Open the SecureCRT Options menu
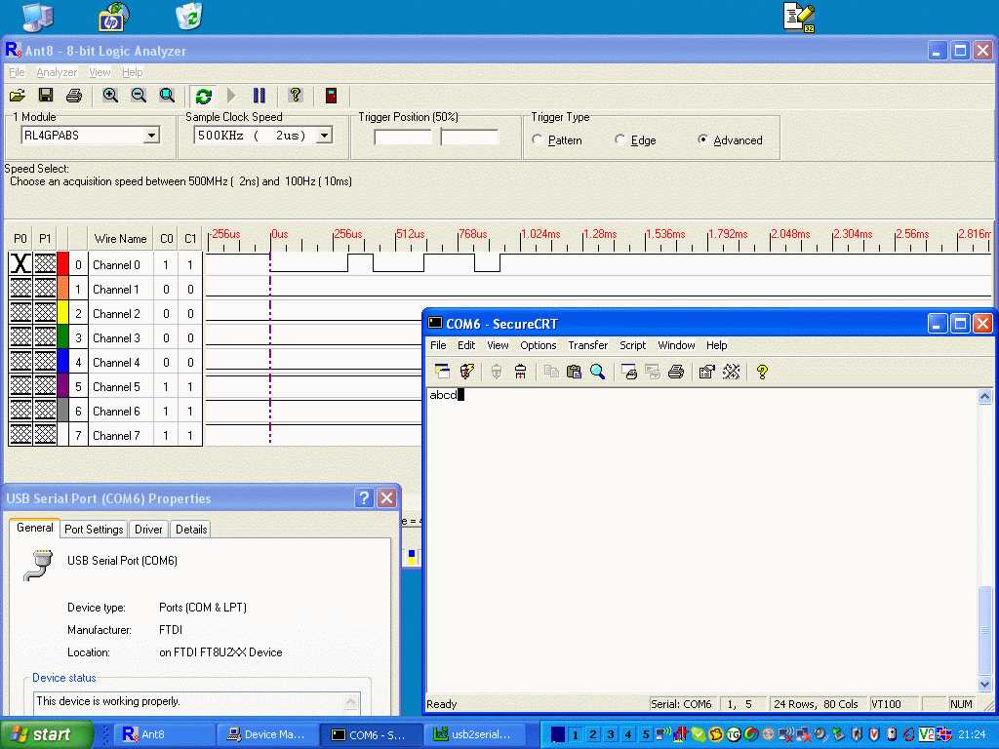Screen dimensions: 999x749 [x=538, y=345]
